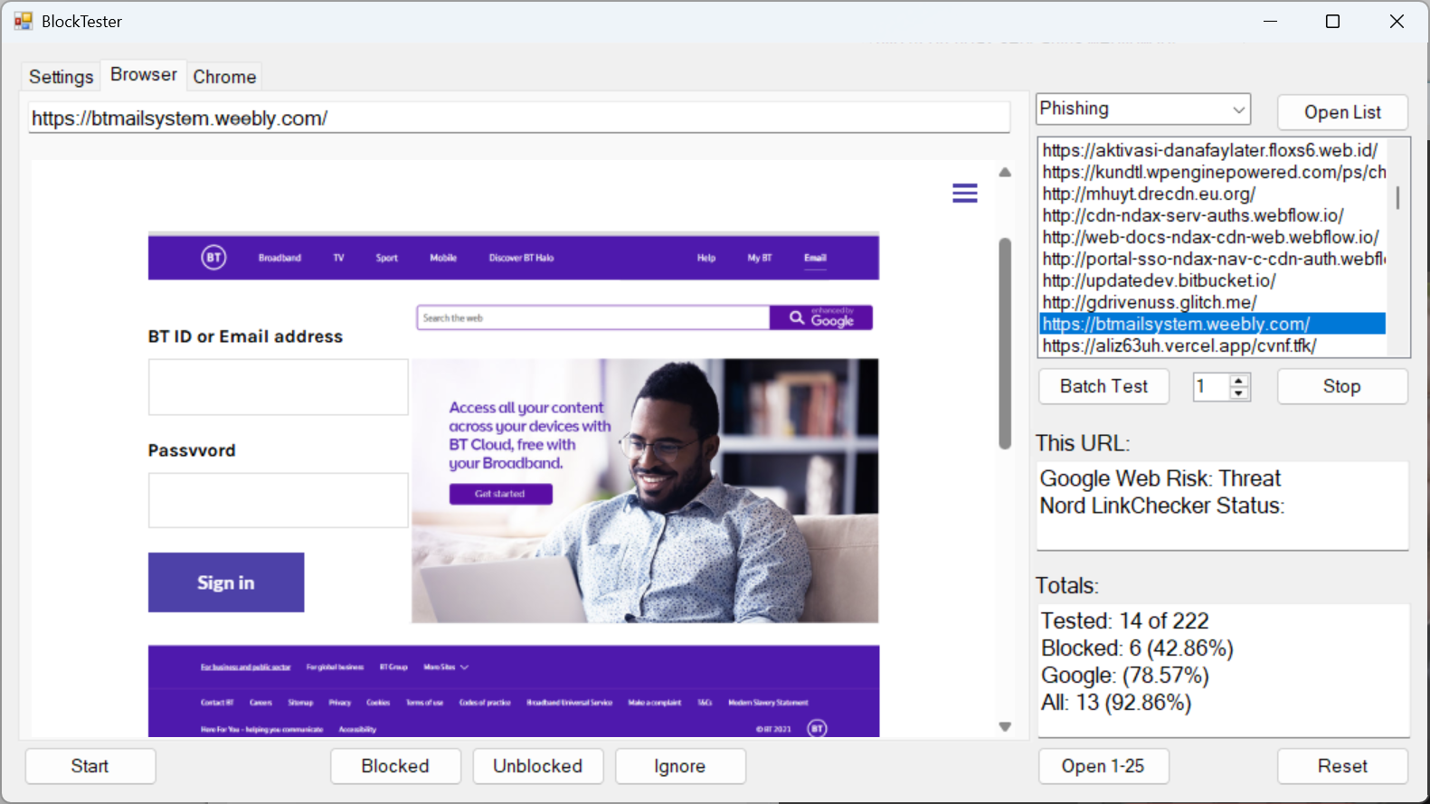Click the Ignore button
The image size is (1430, 804).
coord(680,766)
